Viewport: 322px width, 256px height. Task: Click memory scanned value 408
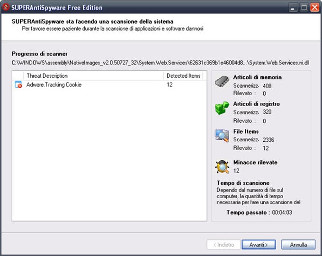267,86
